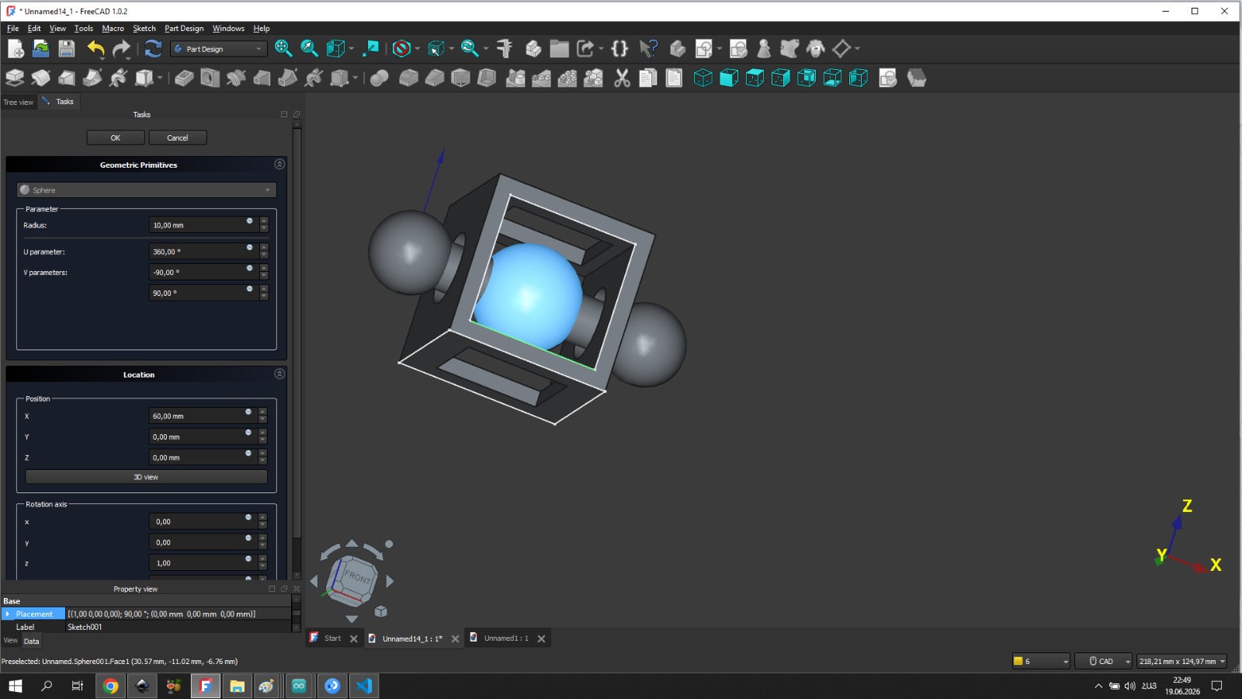This screenshot has height=699, width=1242.
Task: Open the additive primitive dropdown arrow
Action: [x=160, y=78]
